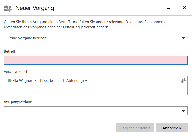Click the instruction text about Metadaten
Screen dimensions: 192x136
(x=56, y=27)
